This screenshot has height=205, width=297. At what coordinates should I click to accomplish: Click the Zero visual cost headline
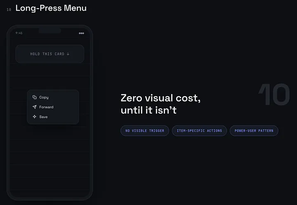coord(160,98)
